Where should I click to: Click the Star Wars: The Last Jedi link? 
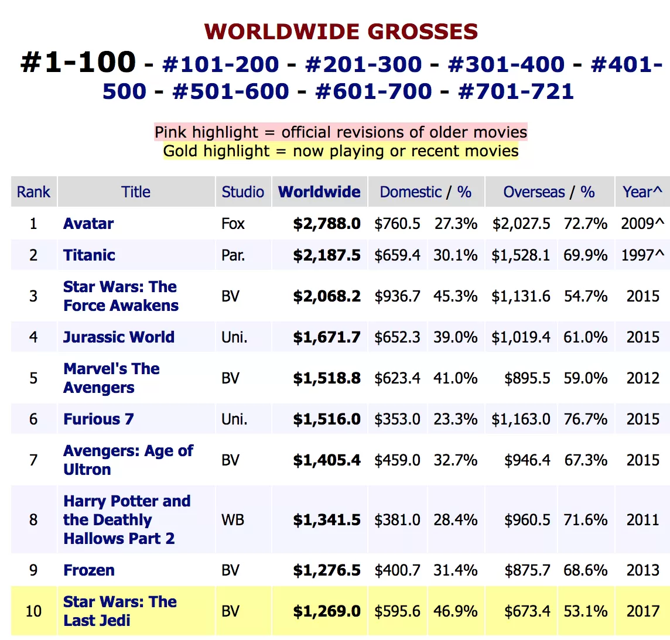[120, 611]
